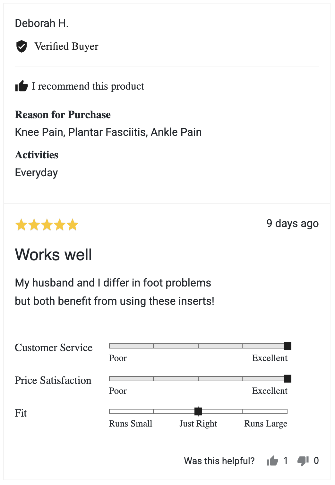Click the Excellent label under Customer Service
335x485 pixels.
[x=270, y=358]
